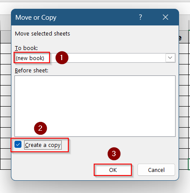
Task: Click the red circle numbered 3
Action: pyautogui.click(x=114, y=154)
